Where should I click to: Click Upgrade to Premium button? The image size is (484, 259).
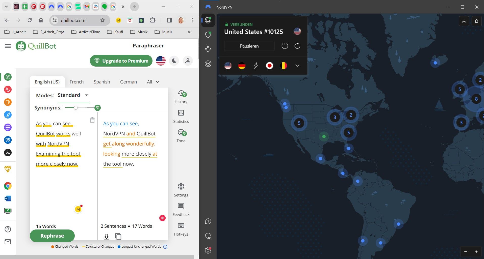[121, 61]
